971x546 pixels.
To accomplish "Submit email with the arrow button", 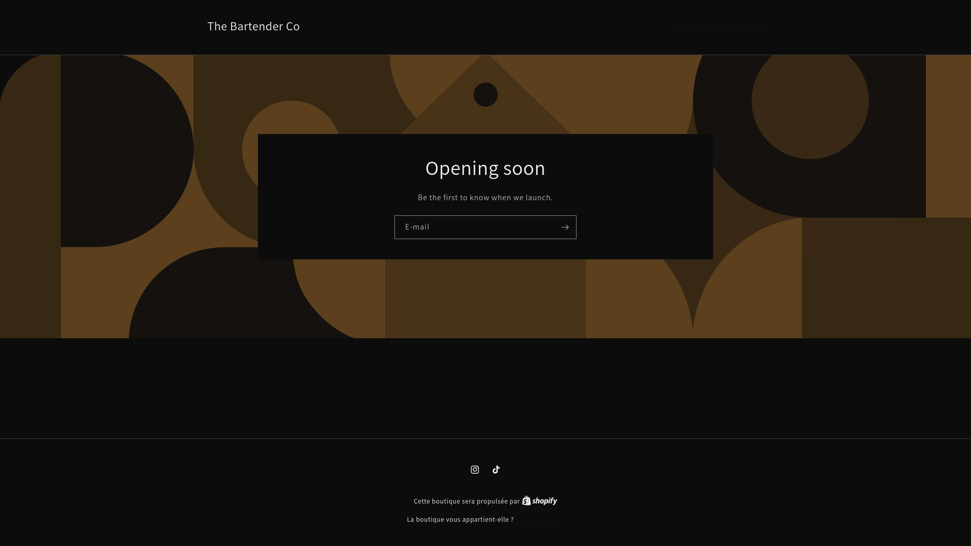I will click(565, 227).
